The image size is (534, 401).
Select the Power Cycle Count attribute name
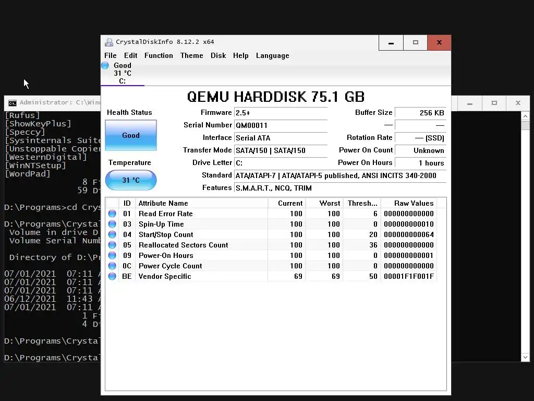[171, 266]
